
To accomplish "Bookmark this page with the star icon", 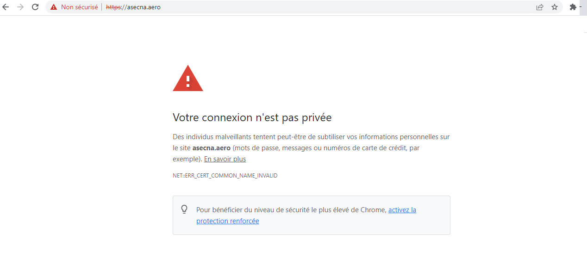I will coord(555,7).
